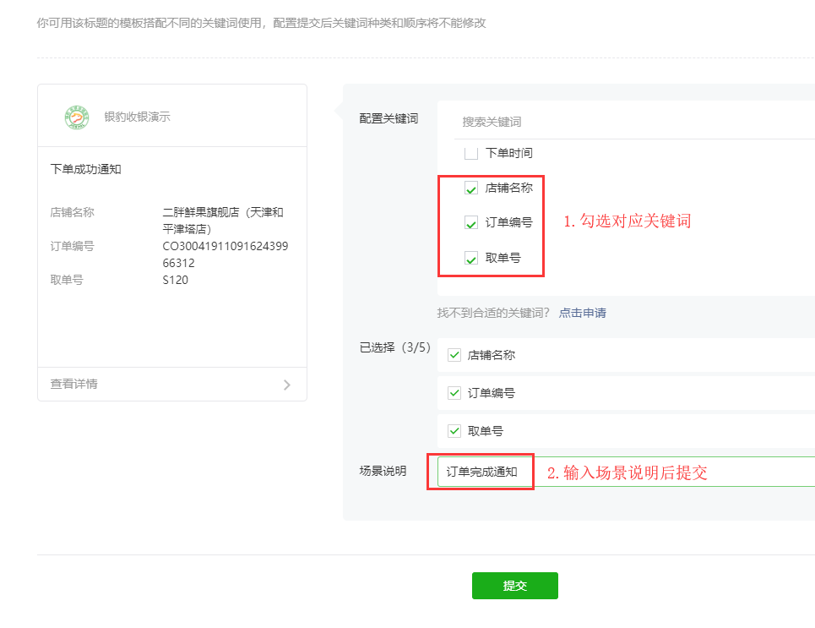Click the 银豹收银演示 account name
Screen dimensions: 815x628
(137, 117)
